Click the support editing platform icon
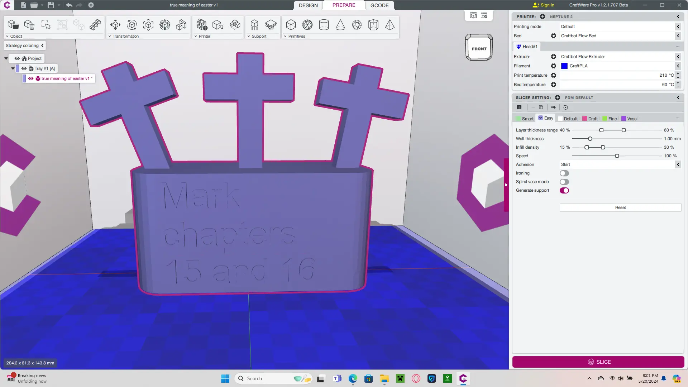This screenshot has height=387, width=688. (x=271, y=25)
